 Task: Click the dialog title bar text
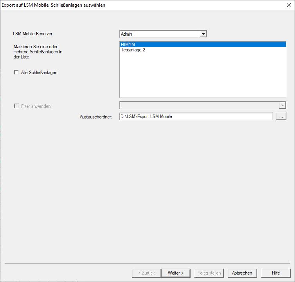[x=54, y=5]
